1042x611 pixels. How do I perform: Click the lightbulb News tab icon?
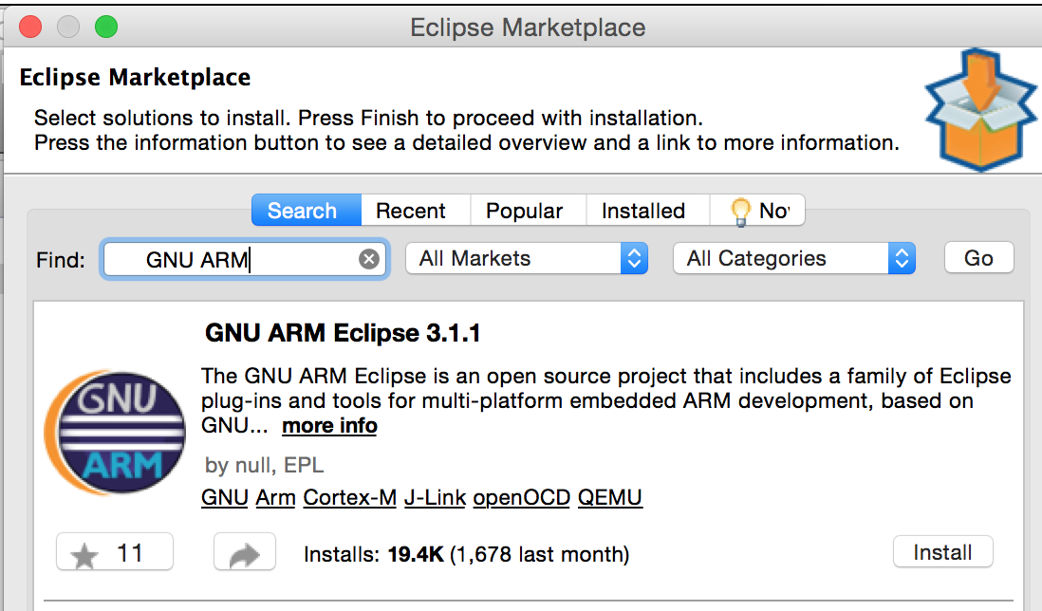[x=739, y=212]
